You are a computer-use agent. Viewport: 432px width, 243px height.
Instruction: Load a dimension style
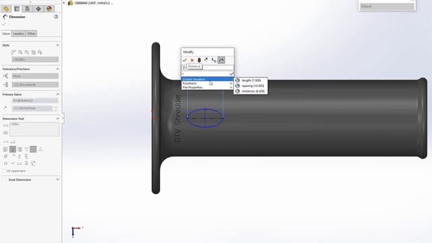pos(40,52)
